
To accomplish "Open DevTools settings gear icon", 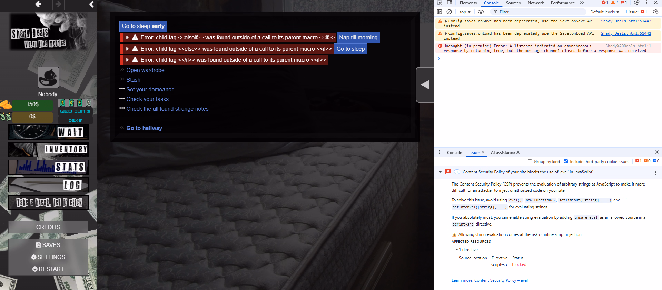I will pos(637,3).
